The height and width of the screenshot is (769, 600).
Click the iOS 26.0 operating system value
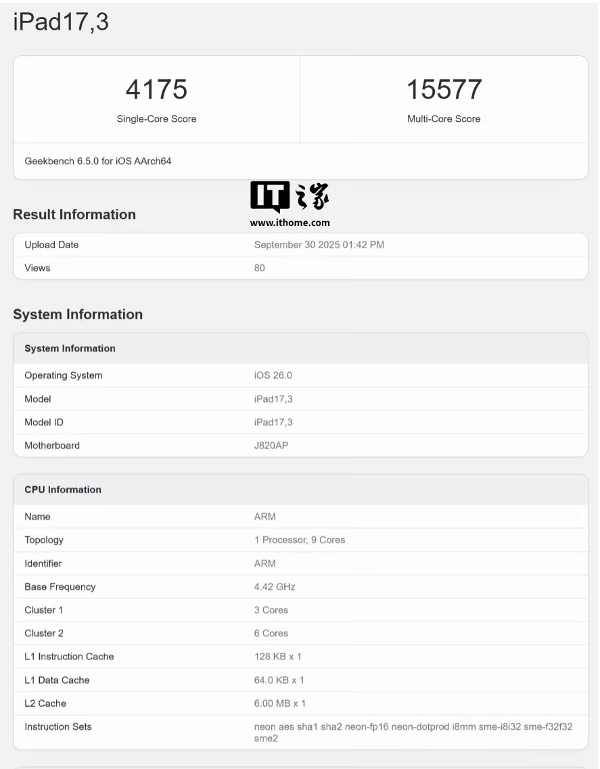(273, 375)
